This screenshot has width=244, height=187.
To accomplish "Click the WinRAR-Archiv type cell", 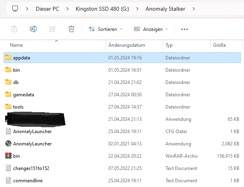I will point(182,156).
